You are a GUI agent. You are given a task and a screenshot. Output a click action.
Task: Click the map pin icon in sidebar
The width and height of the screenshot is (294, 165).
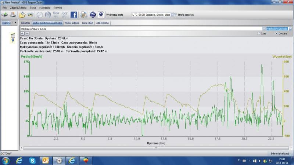pyautogui.click(x=13, y=40)
